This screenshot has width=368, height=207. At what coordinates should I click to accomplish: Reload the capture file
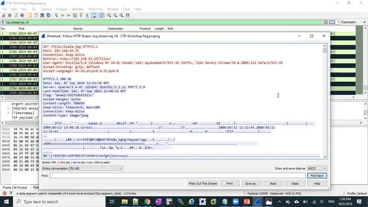[48, 16]
